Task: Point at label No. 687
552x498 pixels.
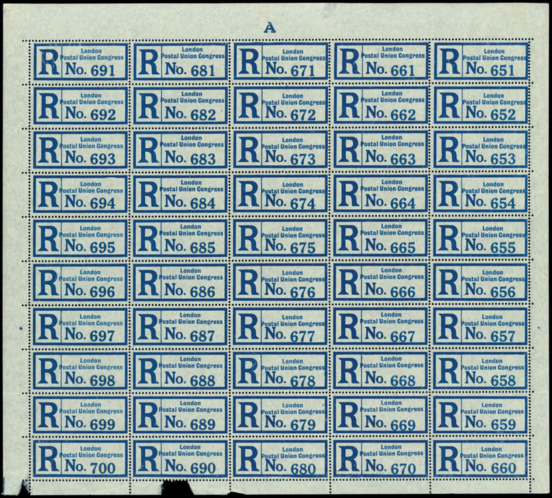Action: pos(180,327)
